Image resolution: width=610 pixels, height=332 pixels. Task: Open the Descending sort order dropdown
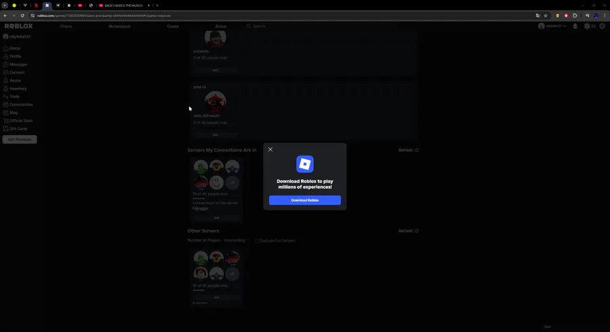tap(236, 240)
